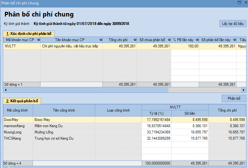Click the lower grid Tổng chi phí header
The width and height of the screenshot is (248, 168).
coord(227,110)
